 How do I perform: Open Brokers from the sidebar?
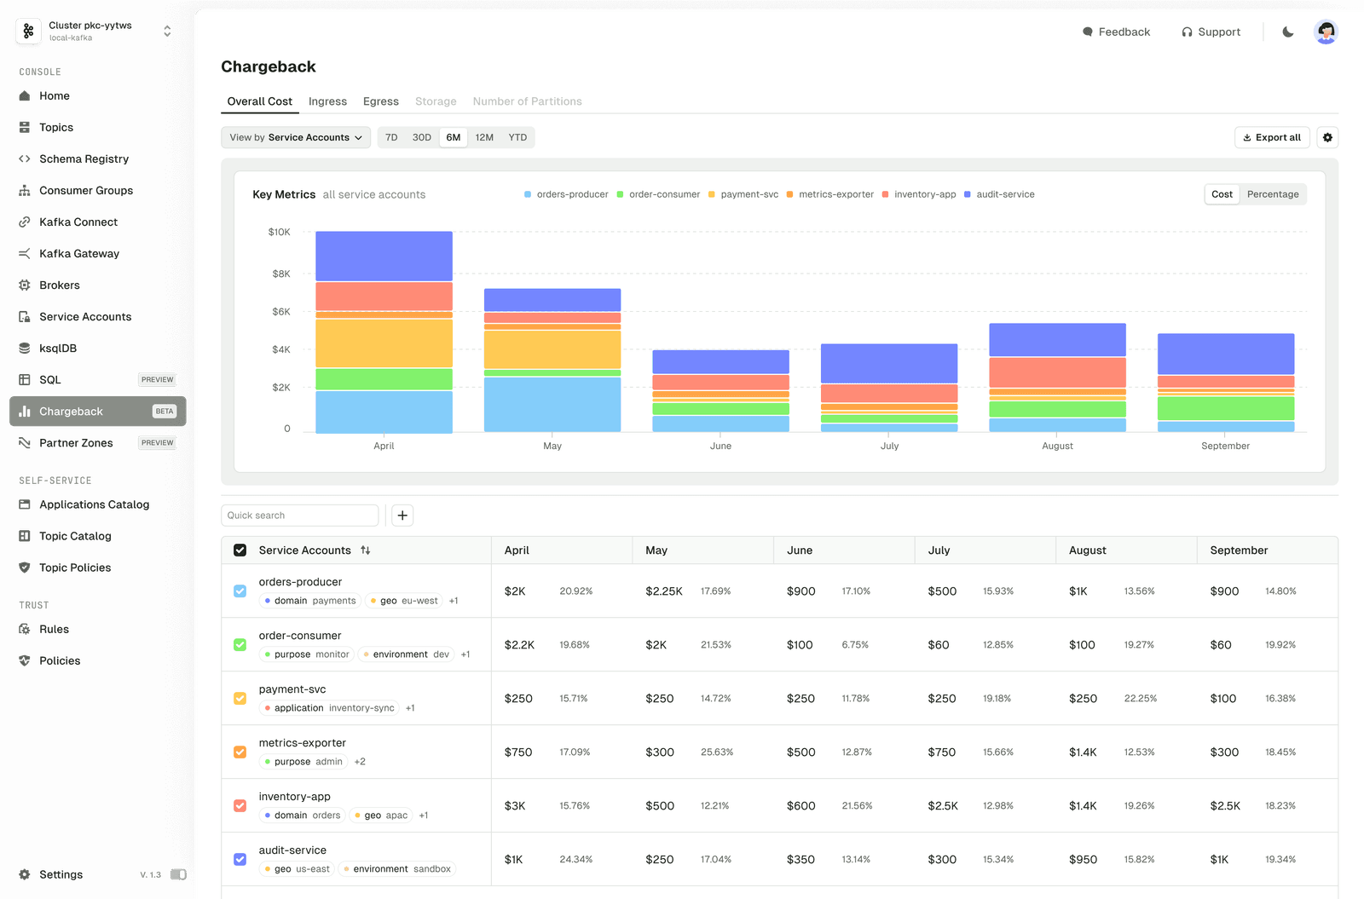[x=60, y=285]
